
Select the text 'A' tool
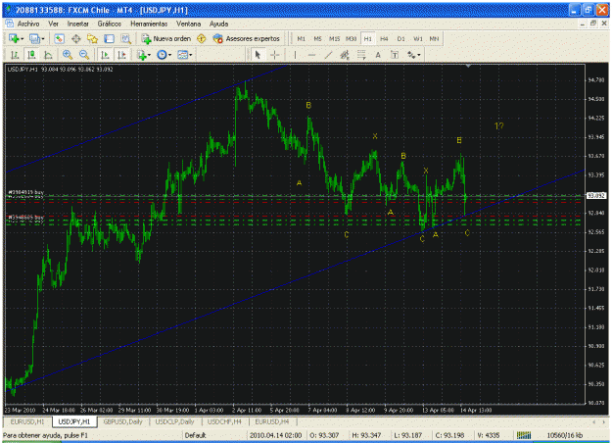pyautogui.click(x=378, y=55)
